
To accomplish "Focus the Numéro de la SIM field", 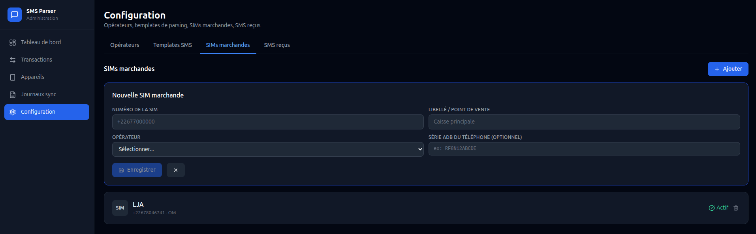I will pyautogui.click(x=268, y=122).
